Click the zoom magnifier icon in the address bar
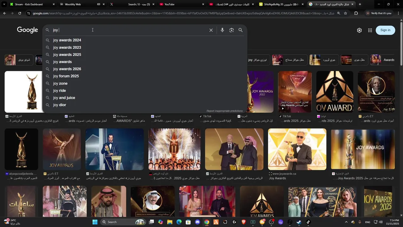 coord(338,13)
